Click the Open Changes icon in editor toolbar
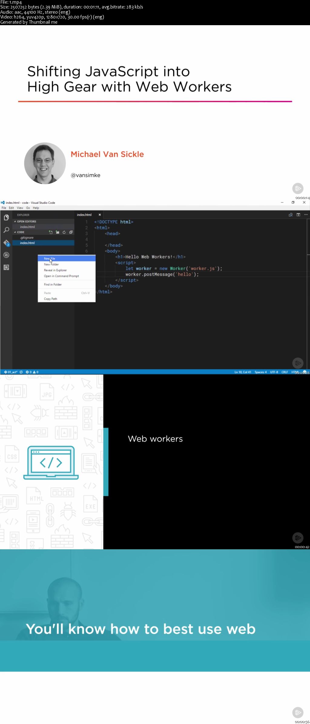 click(290, 215)
